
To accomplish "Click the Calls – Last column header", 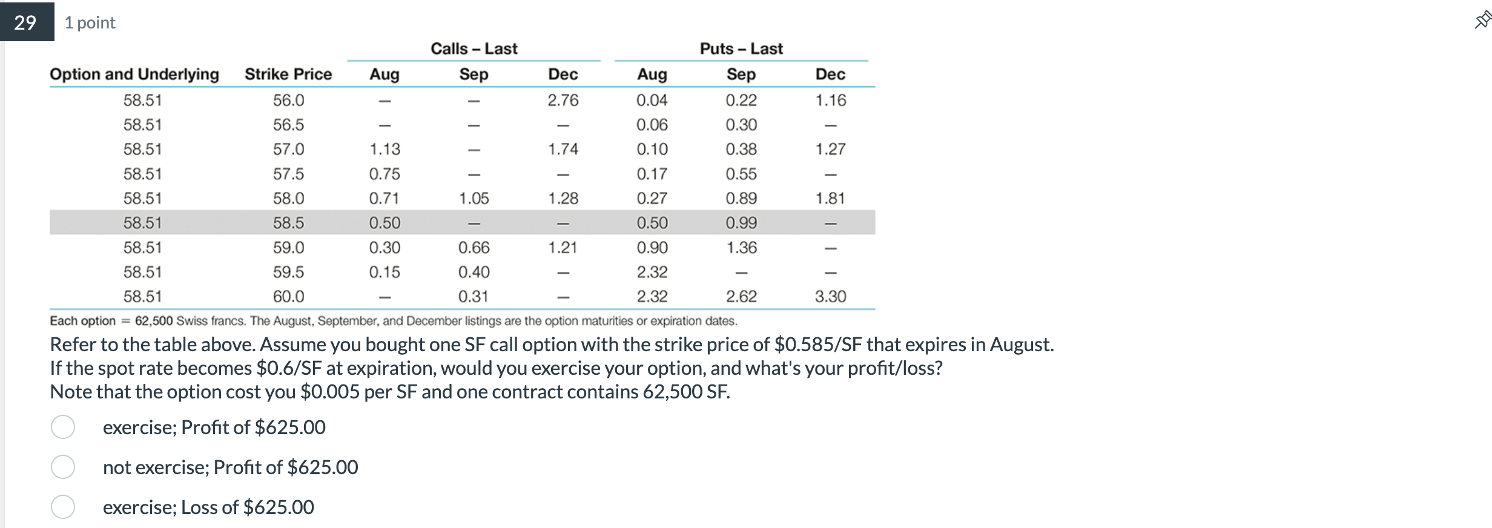I will [x=474, y=48].
